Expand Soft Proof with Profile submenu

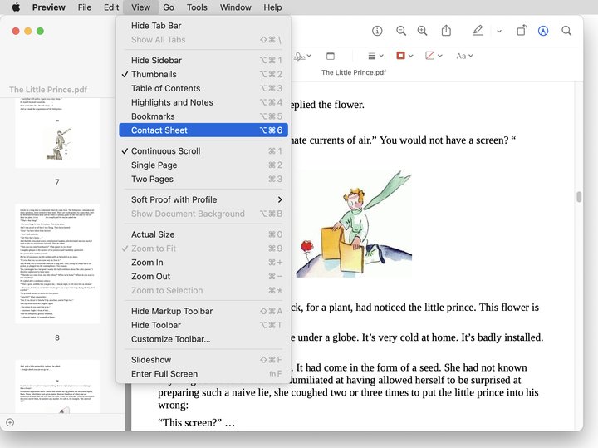pyautogui.click(x=203, y=199)
